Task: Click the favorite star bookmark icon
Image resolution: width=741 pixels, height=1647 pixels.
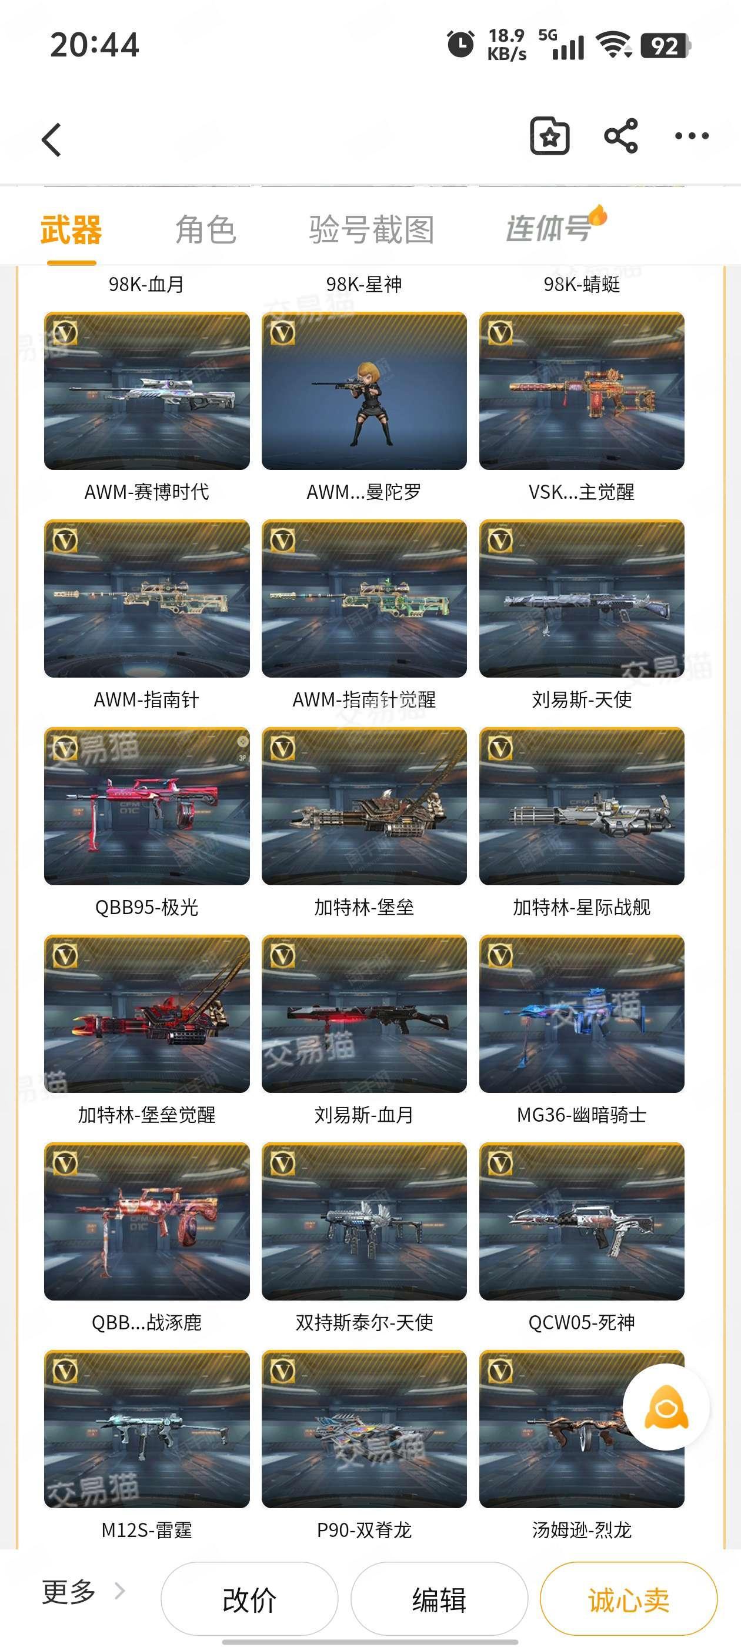Action: (x=549, y=135)
